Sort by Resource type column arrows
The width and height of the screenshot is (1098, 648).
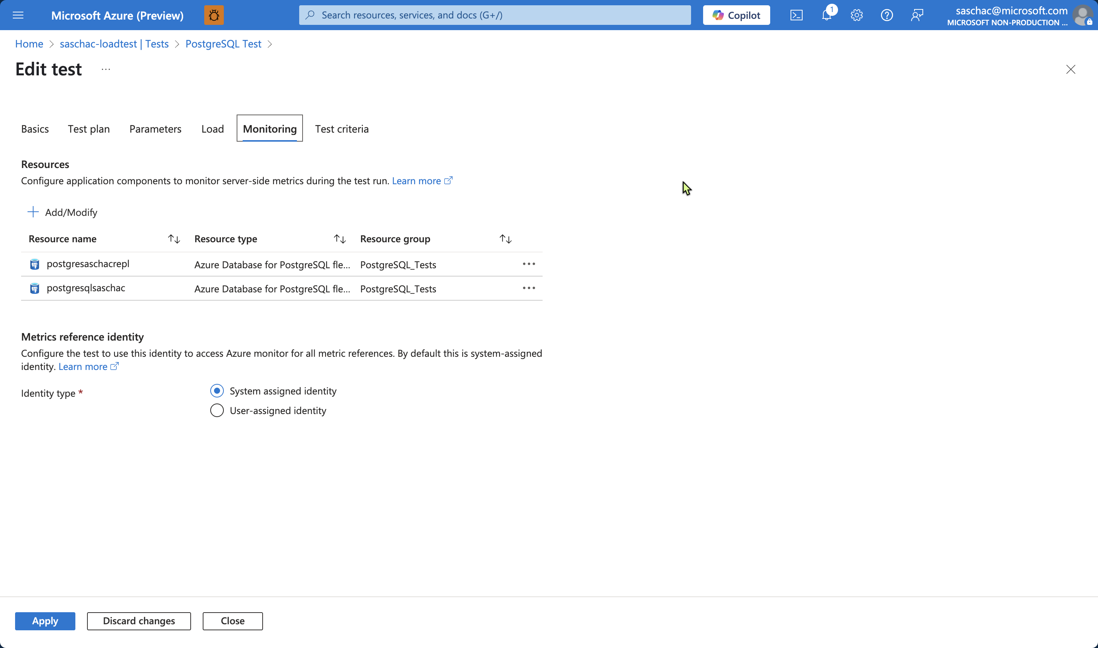339,239
